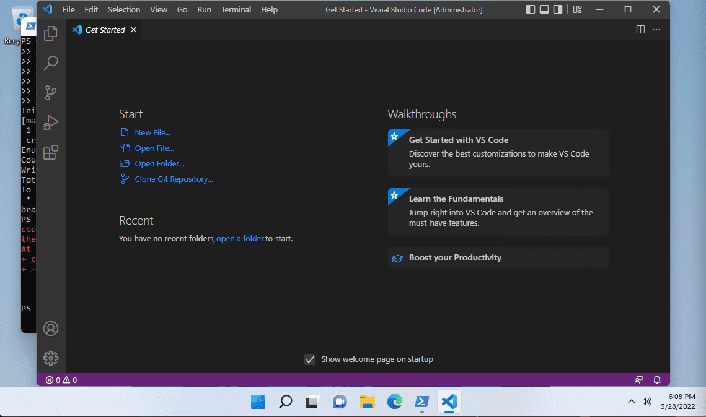Toggle Primary Side Bar visibility
The width and height of the screenshot is (706, 417).
tap(531, 9)
